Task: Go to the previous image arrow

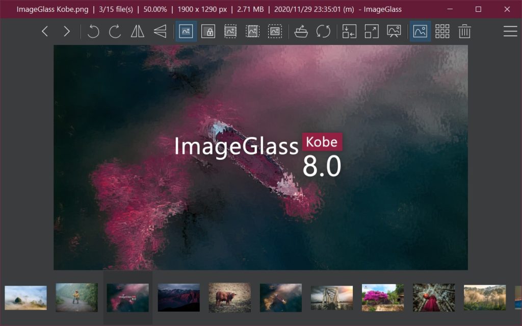Action: pos(45,31)
